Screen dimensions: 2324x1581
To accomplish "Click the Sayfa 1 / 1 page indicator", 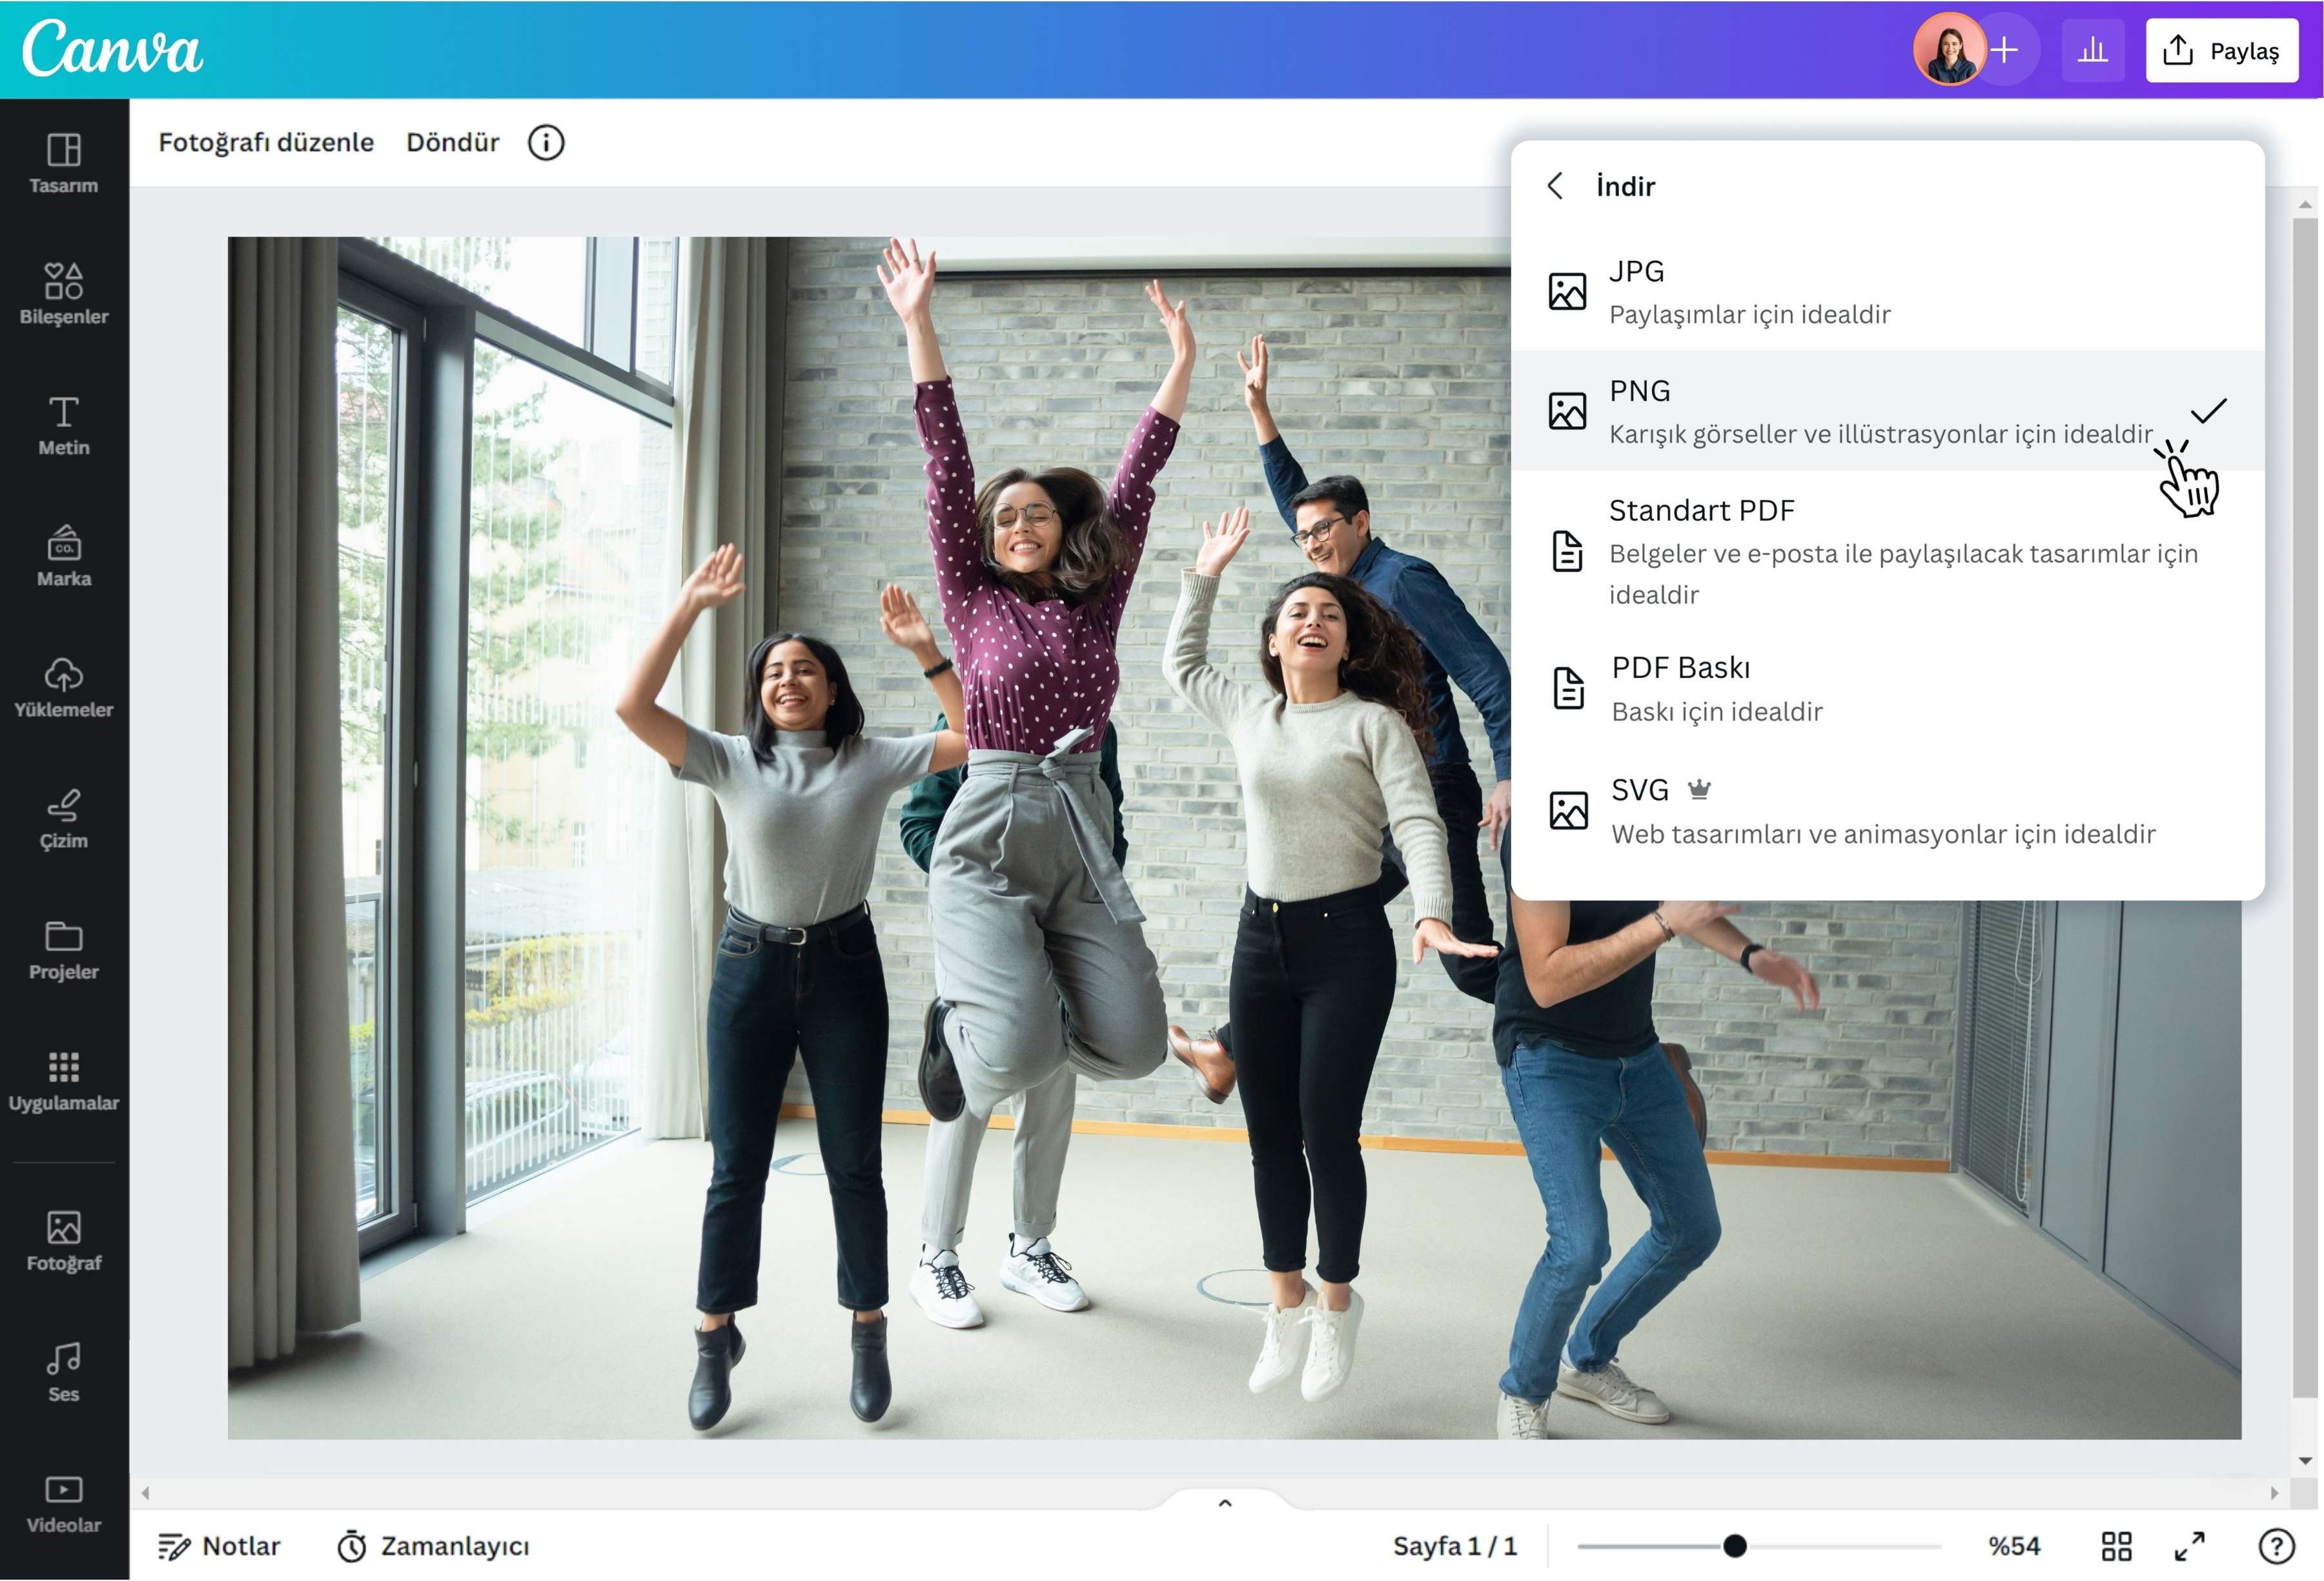I will (x=1455, y=1546).
